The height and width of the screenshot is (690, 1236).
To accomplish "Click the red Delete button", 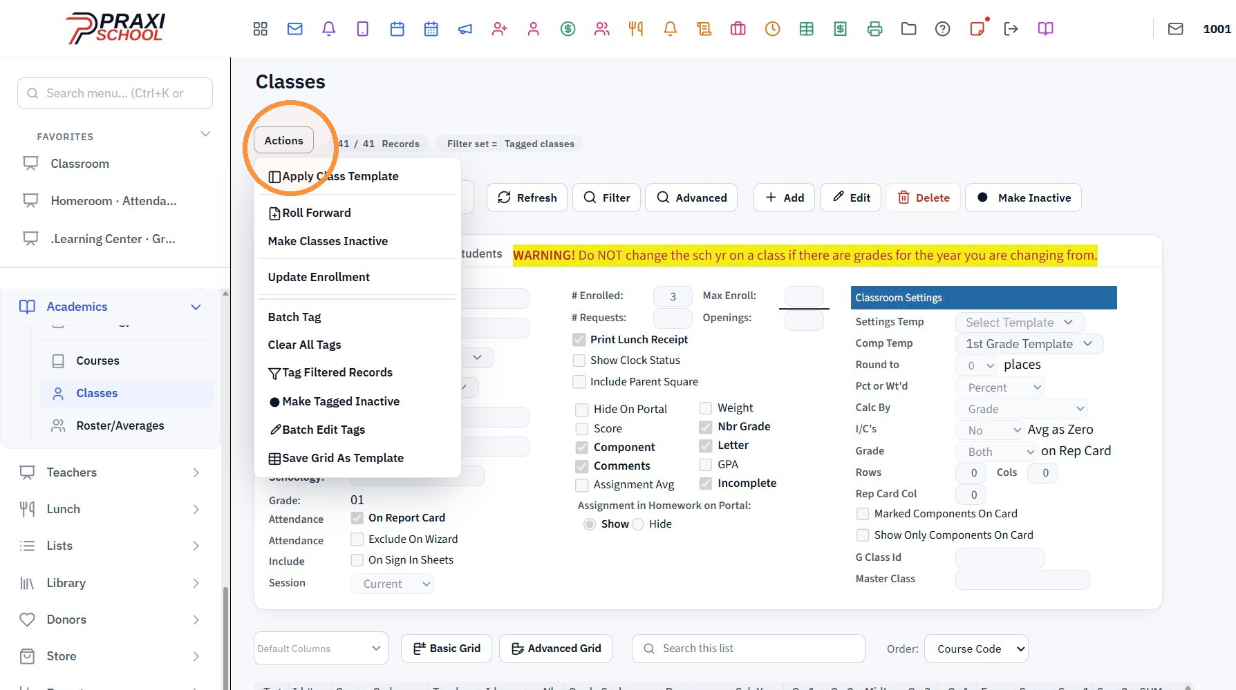I will point(924,198).
